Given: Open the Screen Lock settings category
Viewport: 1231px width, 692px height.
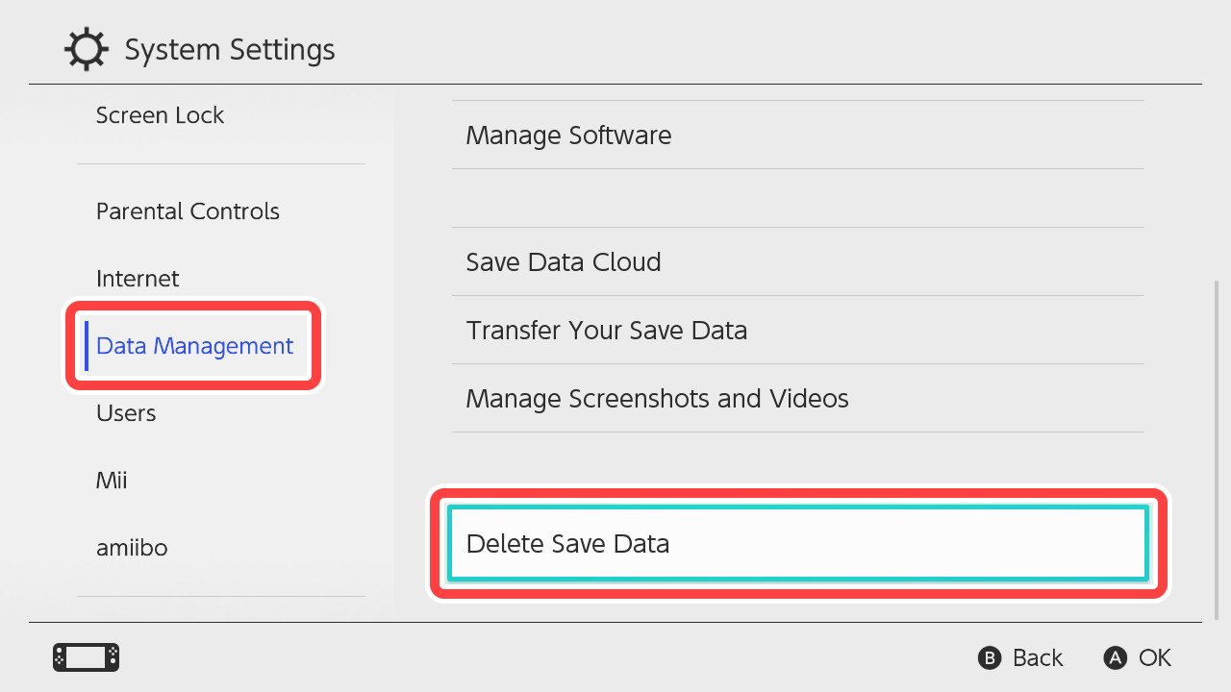Looking at the screenshot, I should click(x=160, y=115).
